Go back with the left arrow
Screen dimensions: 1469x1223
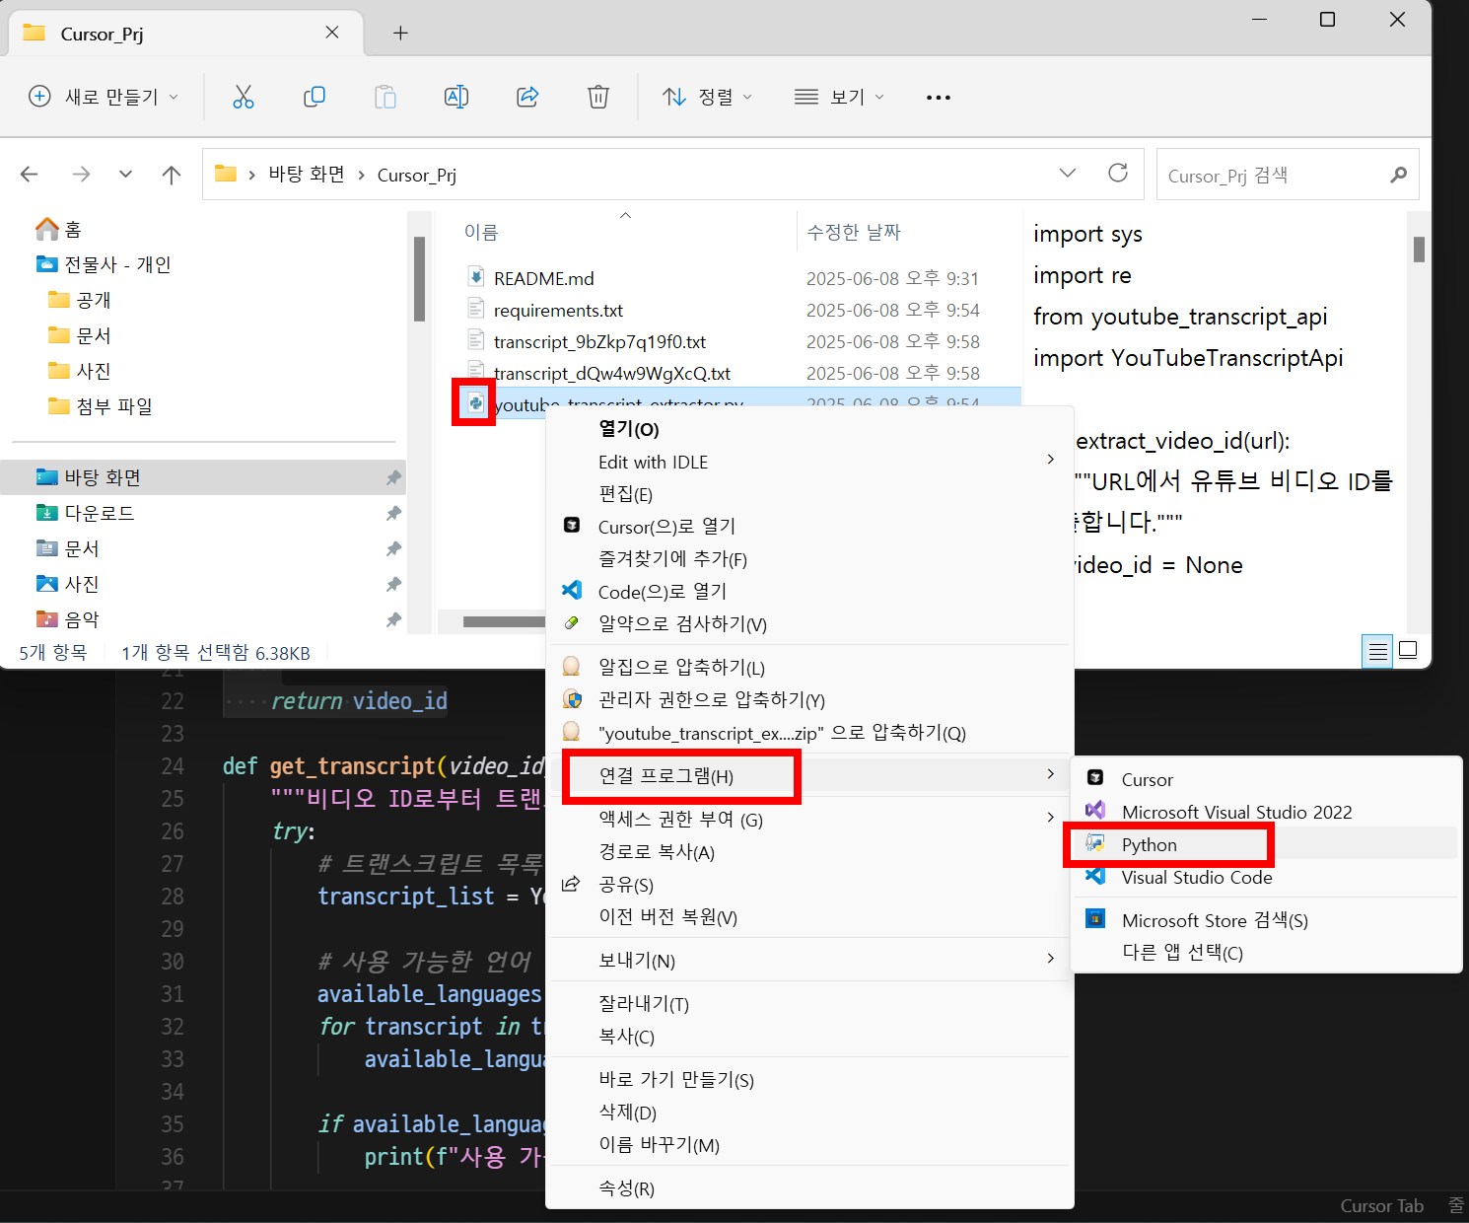pos(30,175)
